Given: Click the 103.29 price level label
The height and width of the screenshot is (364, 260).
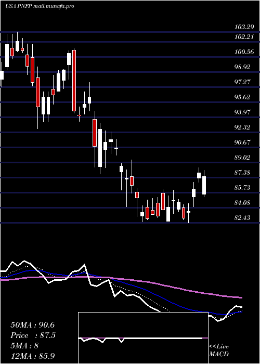Looking at the screenshot, I should [x=244, y=27].
